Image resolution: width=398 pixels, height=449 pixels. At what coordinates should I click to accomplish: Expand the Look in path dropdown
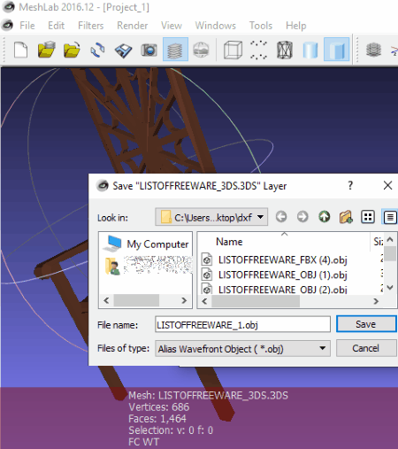click(211, 217)
